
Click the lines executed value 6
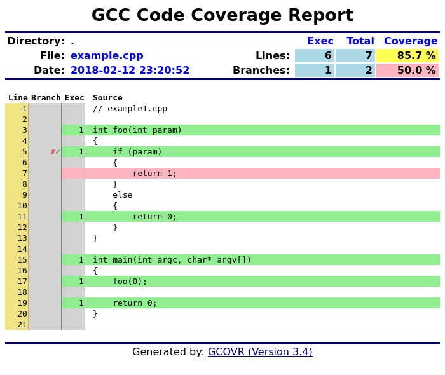[315, 55]
